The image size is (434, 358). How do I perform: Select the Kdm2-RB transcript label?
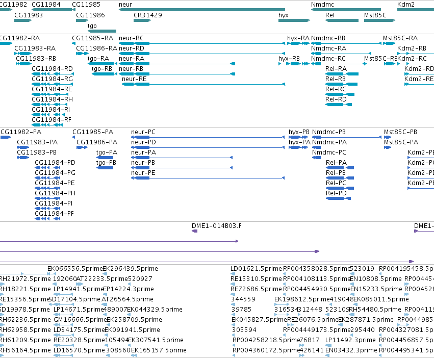coord(412,48)
